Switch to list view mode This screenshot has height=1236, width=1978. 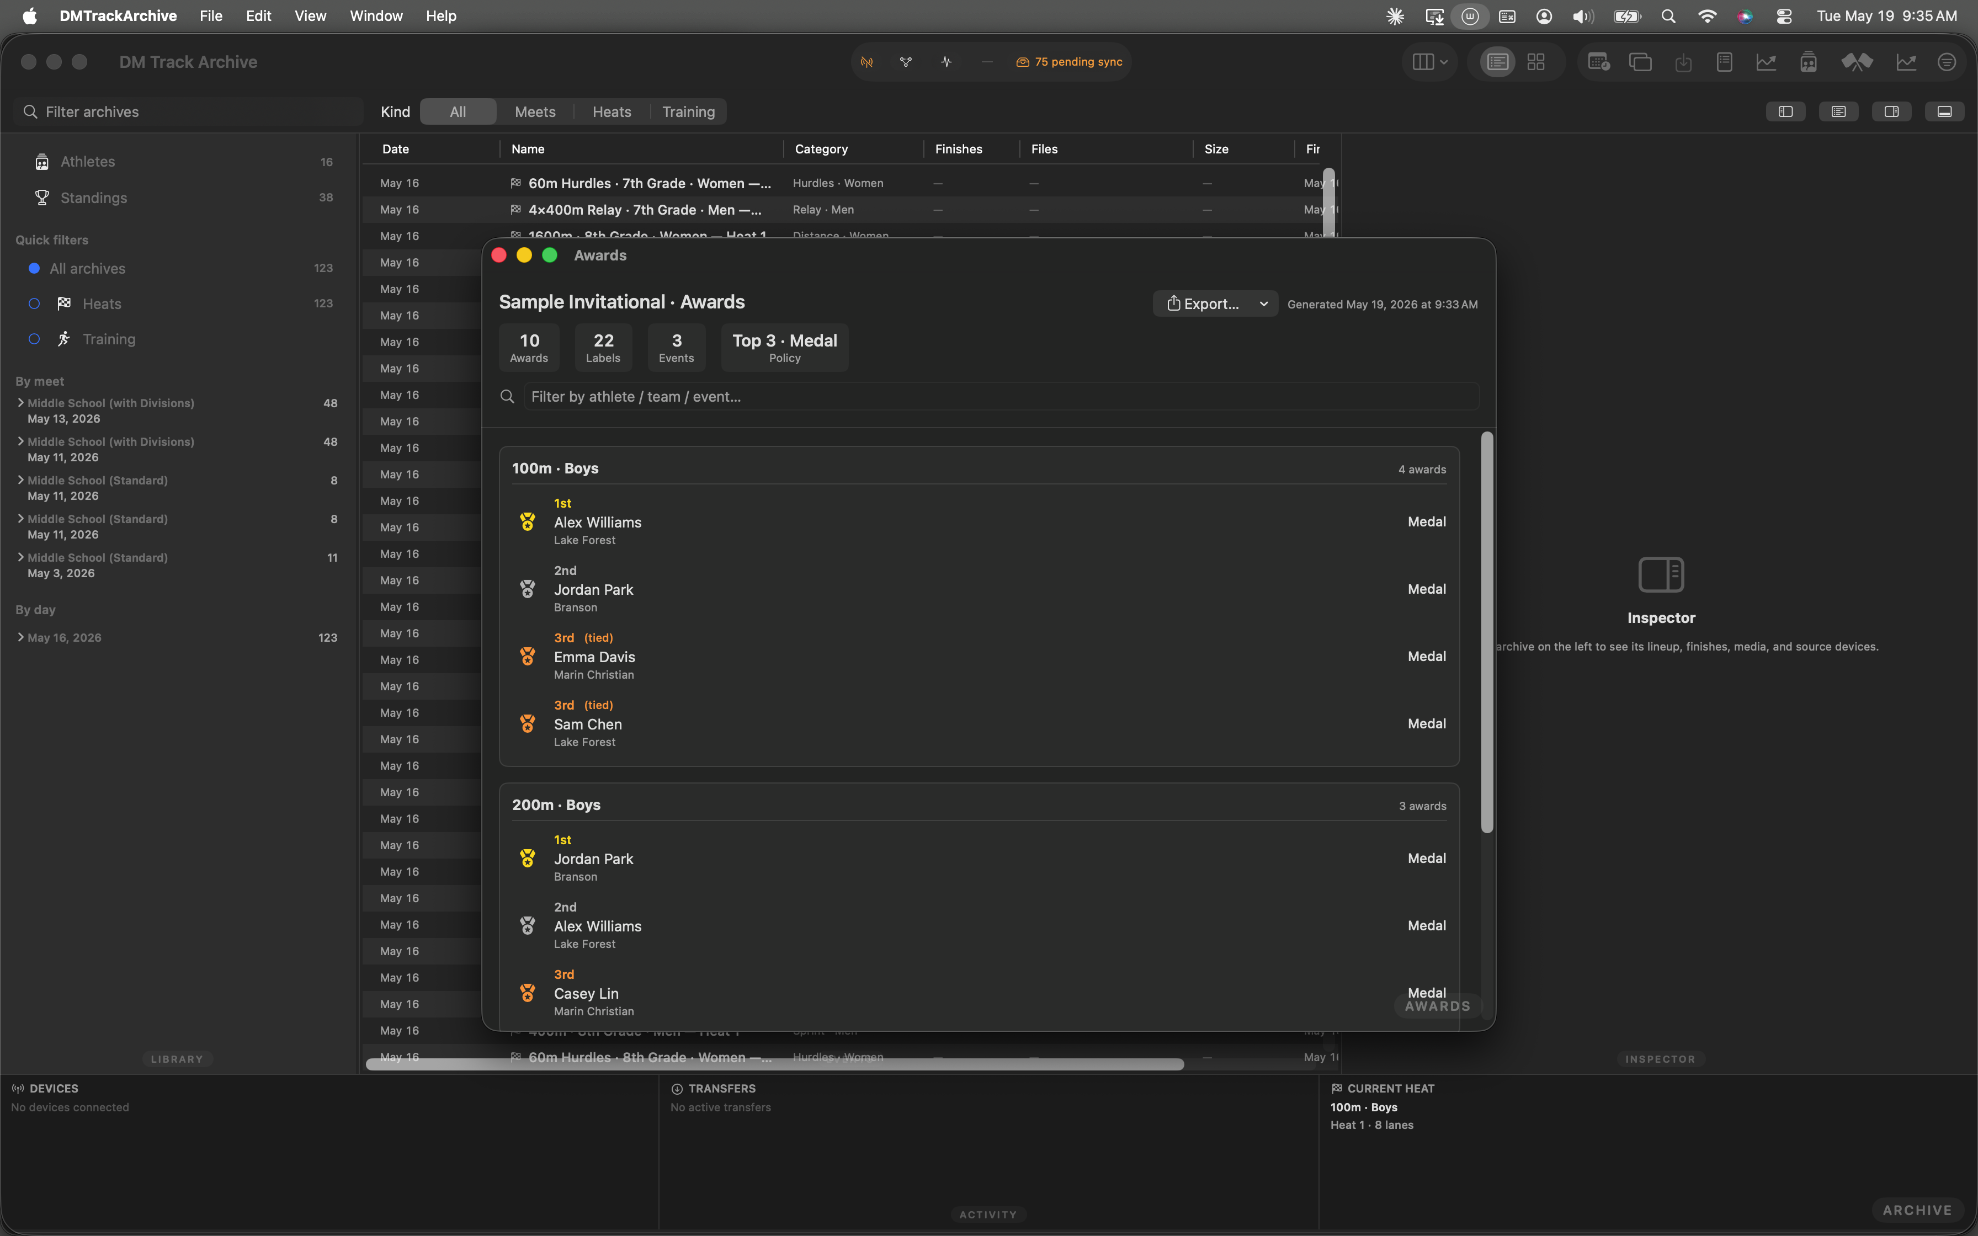point(1497,62)
